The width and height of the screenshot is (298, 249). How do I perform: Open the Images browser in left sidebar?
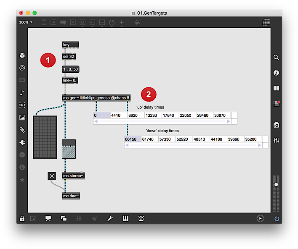22,118
